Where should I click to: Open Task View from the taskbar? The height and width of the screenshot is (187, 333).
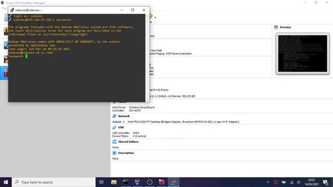[101, 182]
